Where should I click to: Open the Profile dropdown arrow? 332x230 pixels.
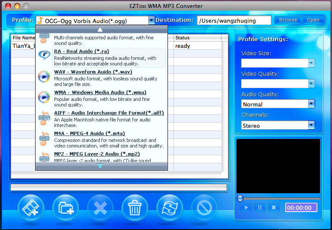(x=151, y=21)
